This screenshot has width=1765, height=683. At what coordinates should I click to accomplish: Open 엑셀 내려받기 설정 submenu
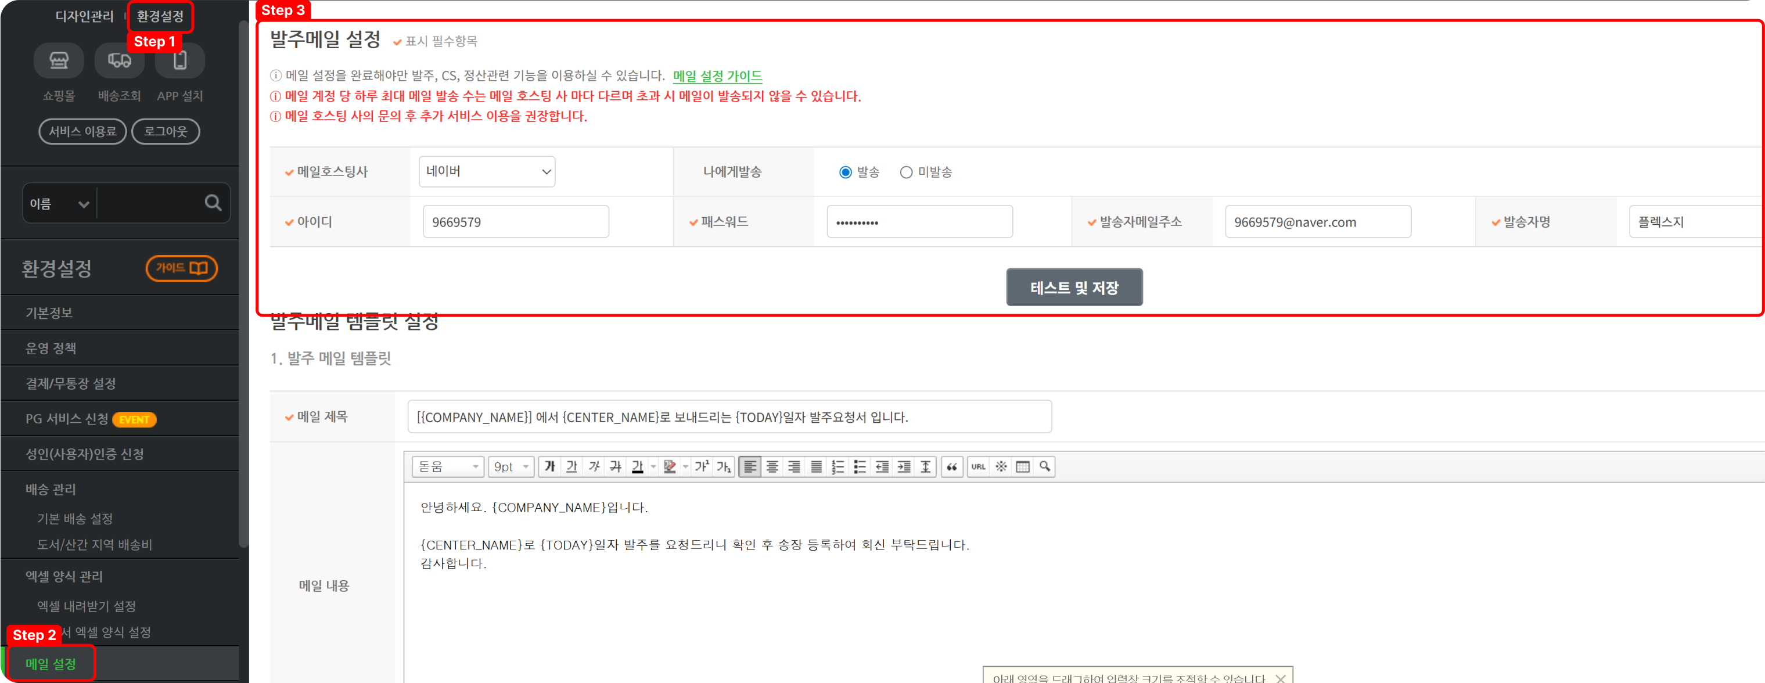87,606
